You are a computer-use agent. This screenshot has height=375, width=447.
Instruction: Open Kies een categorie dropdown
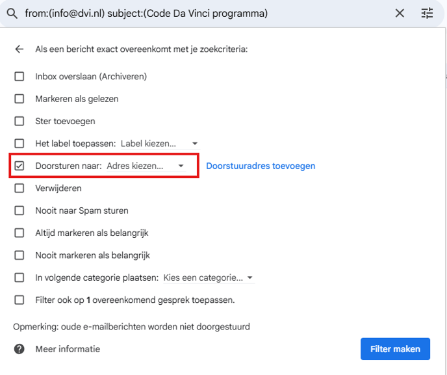[x=208, y=278]
